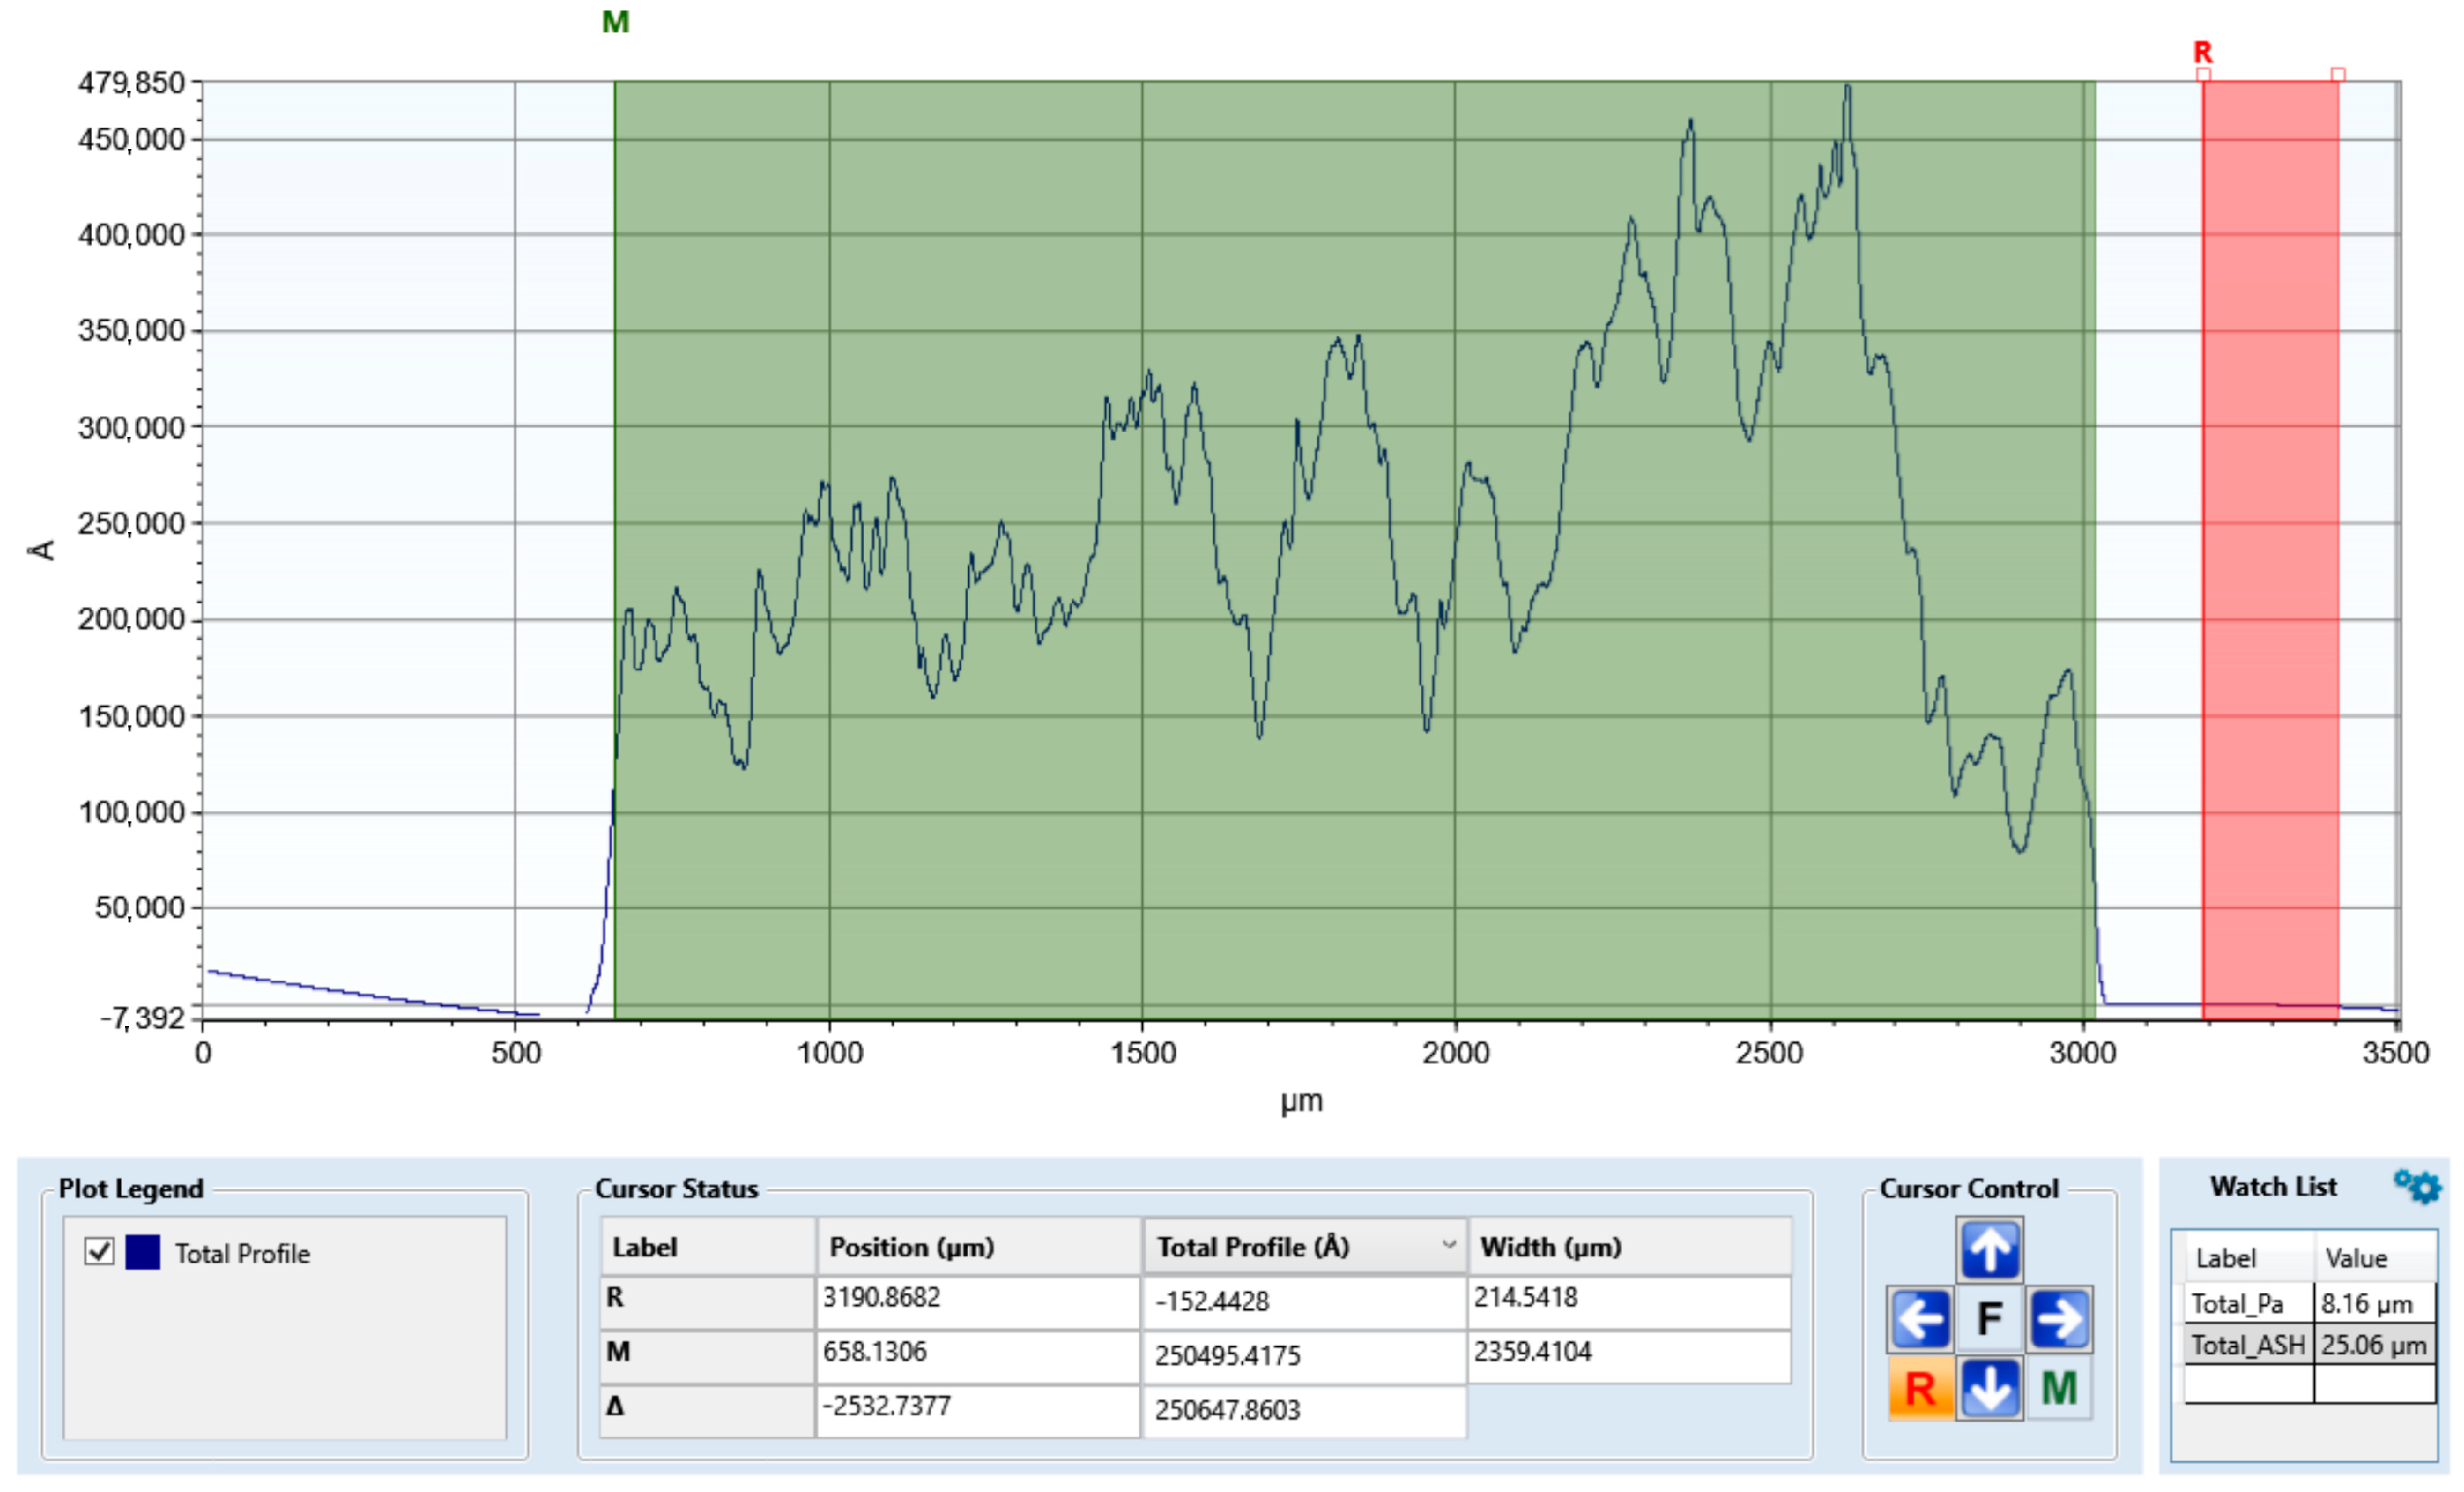Click the up arrow cursor control button

tap(1989, 1249)
